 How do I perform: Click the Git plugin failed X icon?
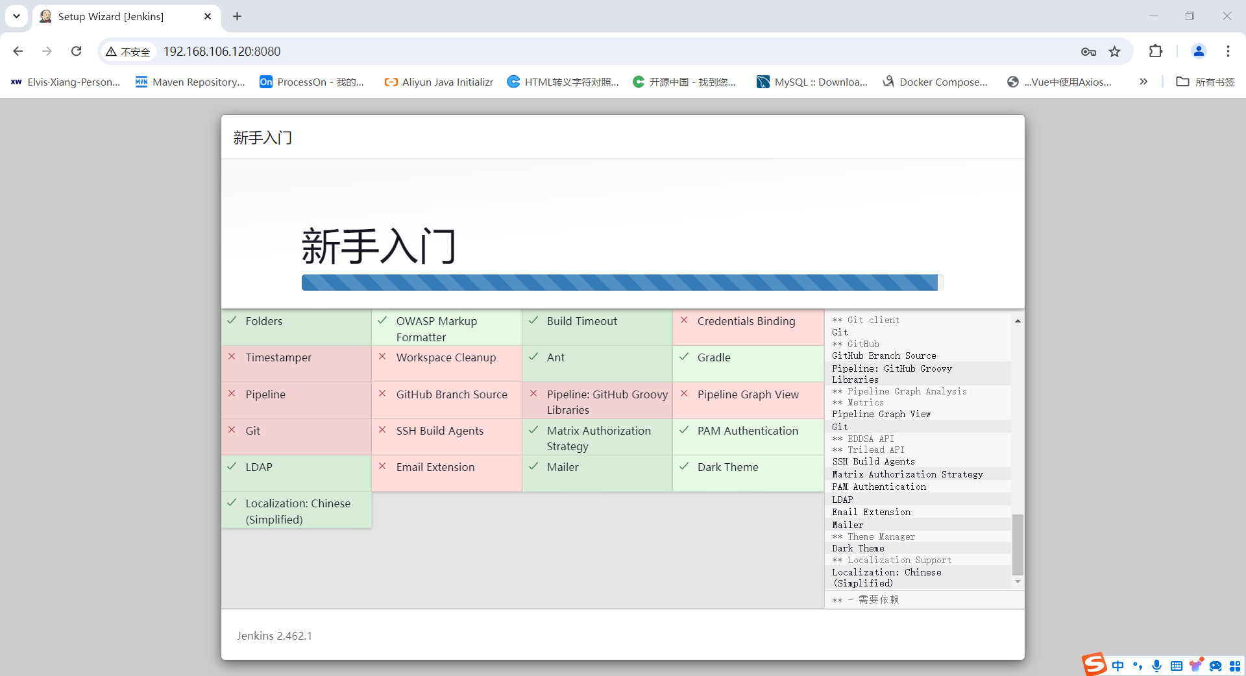[x=232, y=430]
